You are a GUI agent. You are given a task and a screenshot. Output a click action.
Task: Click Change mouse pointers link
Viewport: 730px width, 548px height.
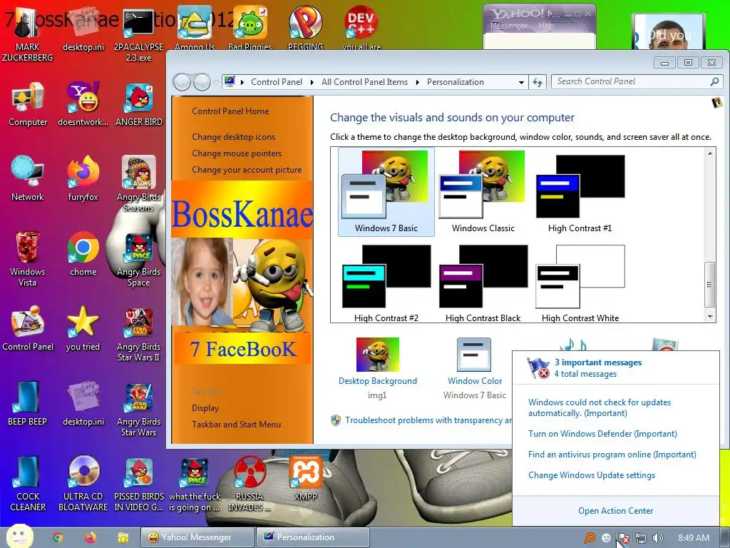click(237, 153)
